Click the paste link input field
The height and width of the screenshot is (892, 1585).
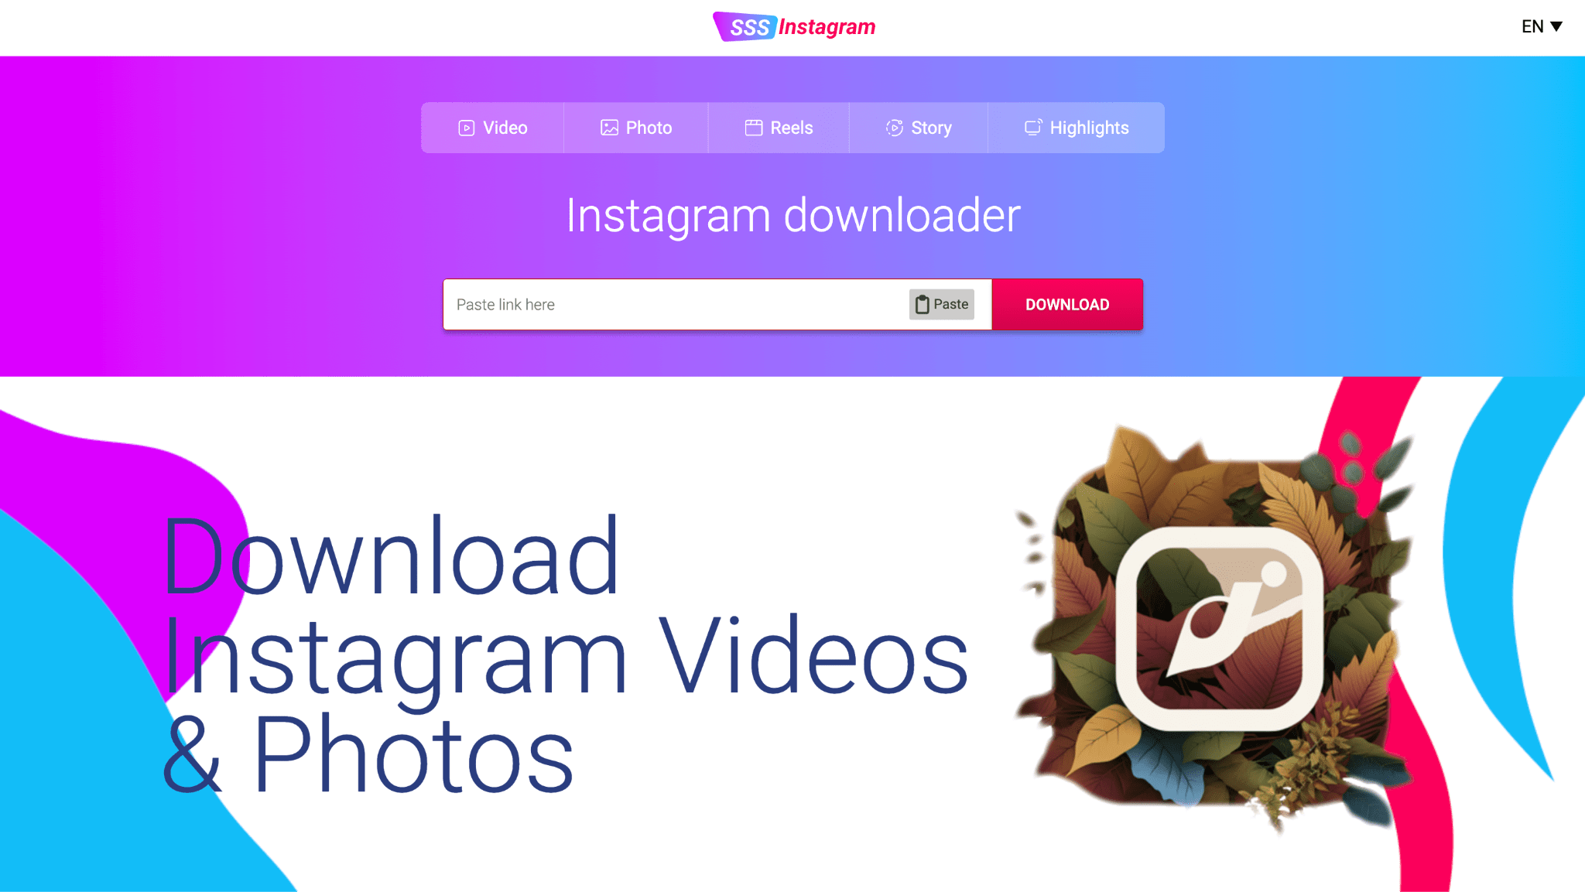[x=675, y=305]
